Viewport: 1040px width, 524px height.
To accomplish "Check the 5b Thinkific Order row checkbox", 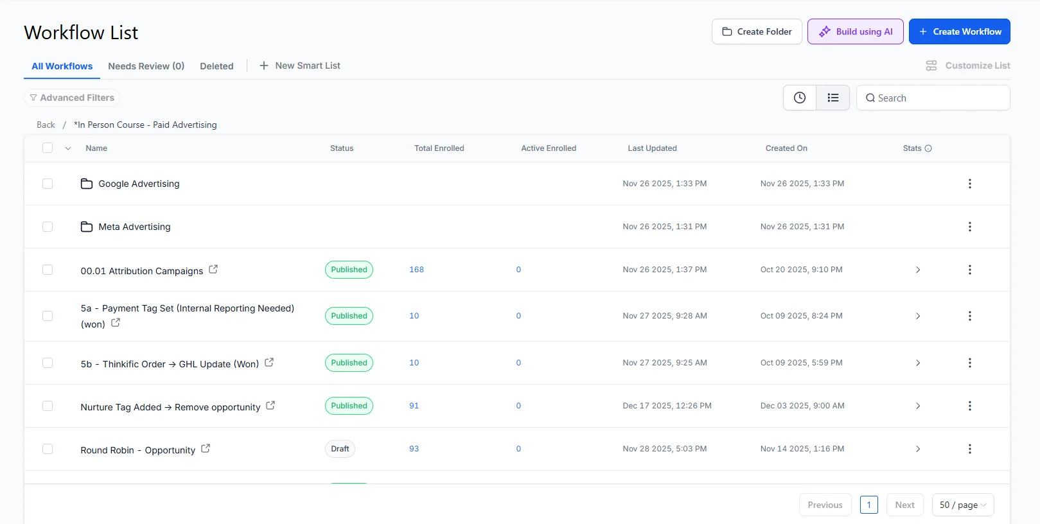I will pyautogui.click(x=48, y=363).
